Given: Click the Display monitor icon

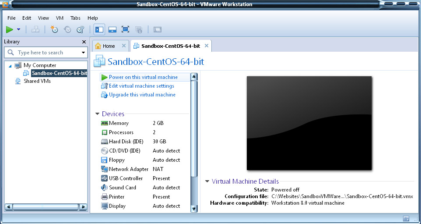Looking at the screenshot, I should tap(105, 206).
